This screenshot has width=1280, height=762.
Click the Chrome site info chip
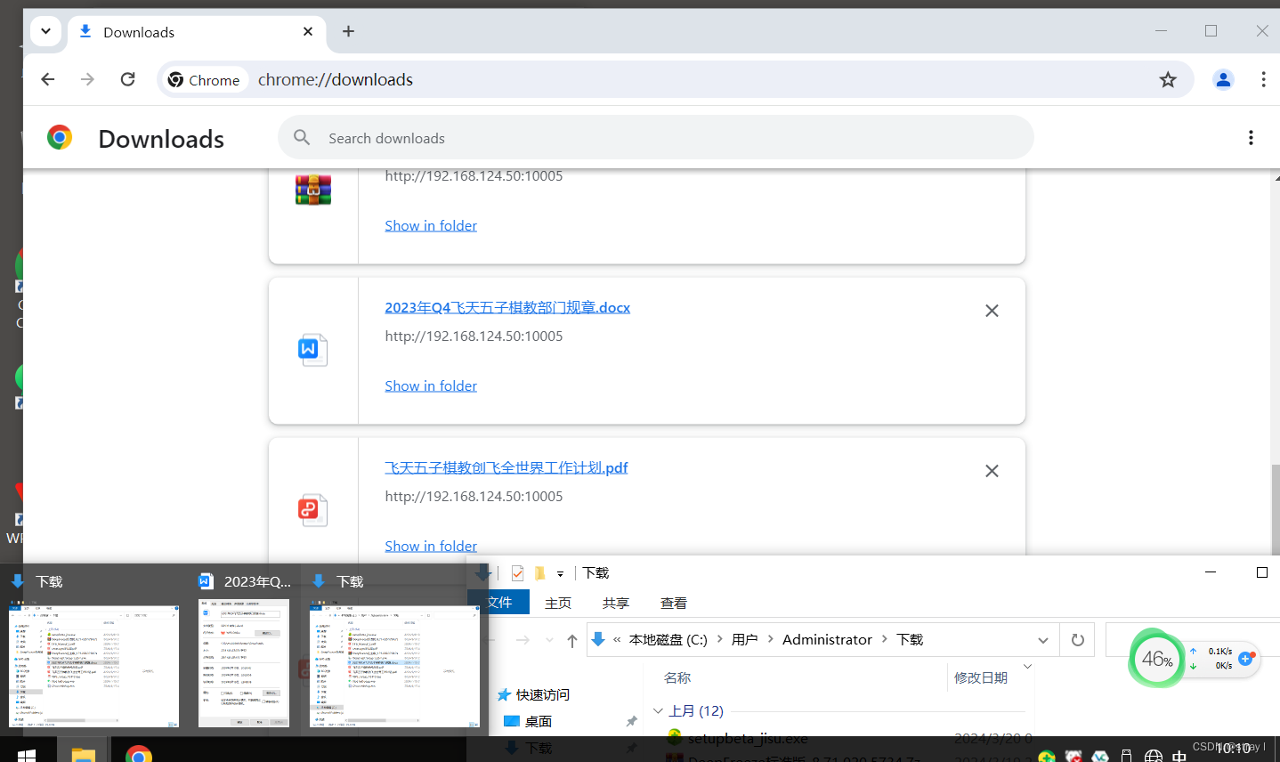(204, 79)
